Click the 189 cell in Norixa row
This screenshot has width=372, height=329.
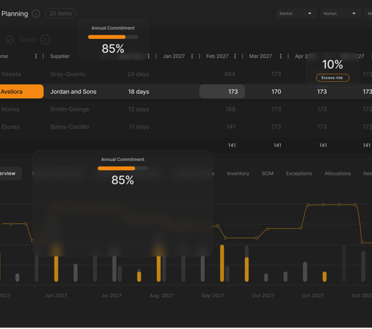(230, 109)
